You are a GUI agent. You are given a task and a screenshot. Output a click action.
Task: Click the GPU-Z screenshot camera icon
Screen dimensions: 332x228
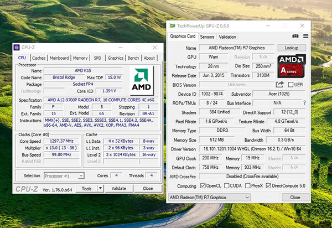295,36
